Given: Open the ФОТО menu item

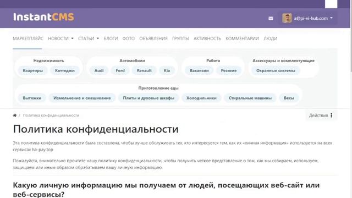Looking at the screenshot, I should (x=128, y=38).
